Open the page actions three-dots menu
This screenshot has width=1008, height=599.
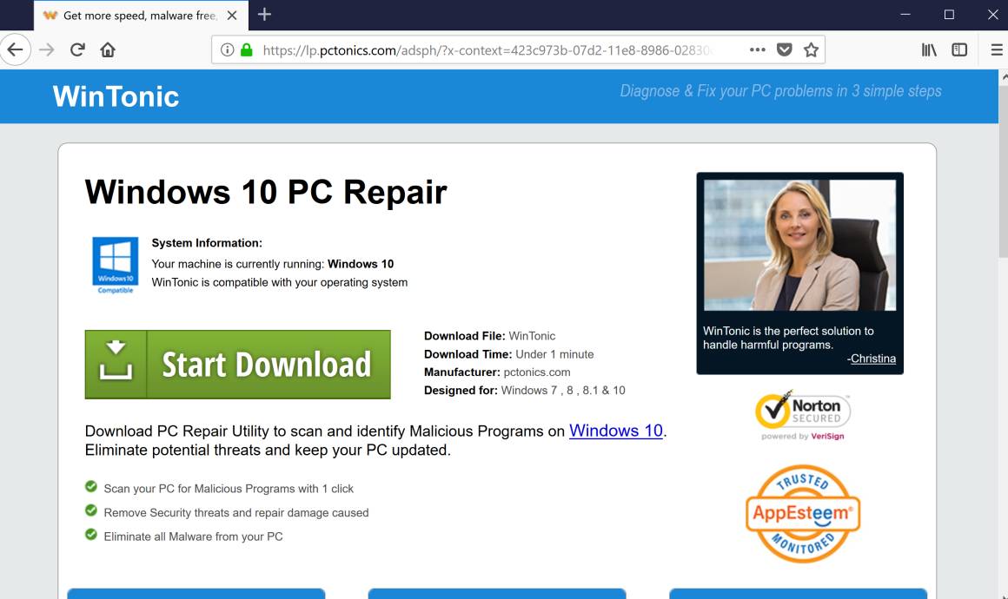757,49
